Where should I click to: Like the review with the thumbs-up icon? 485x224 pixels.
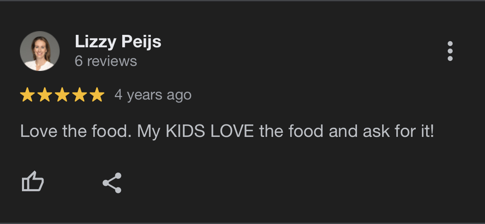(33, 182)
